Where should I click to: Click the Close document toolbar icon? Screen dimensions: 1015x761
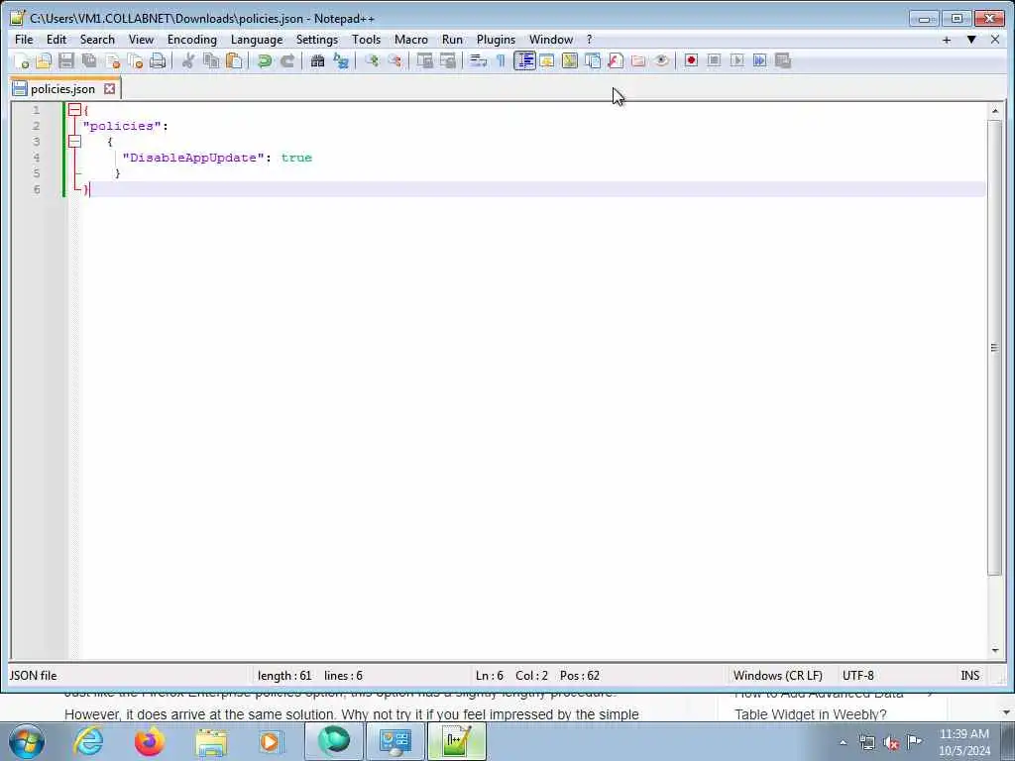pos(113,60)
